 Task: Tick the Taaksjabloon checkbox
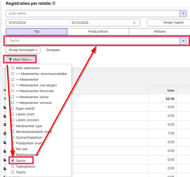(13, 166)
